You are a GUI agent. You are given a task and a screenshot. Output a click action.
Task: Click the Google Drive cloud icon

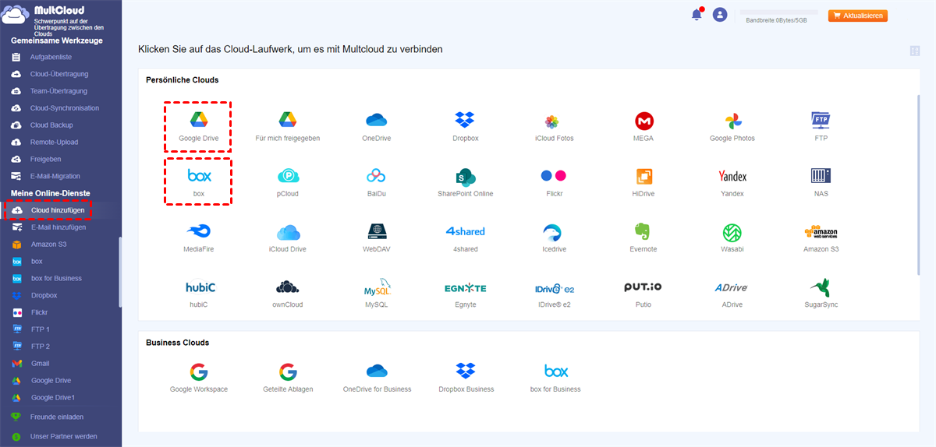tap(198, 120)
